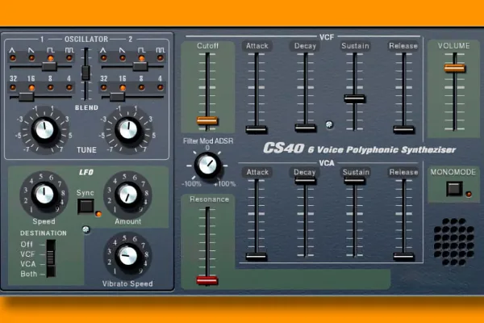Click the LFO Amount knob
The height and width of the screenshot is (323, 484).
(x=127, y=195)
